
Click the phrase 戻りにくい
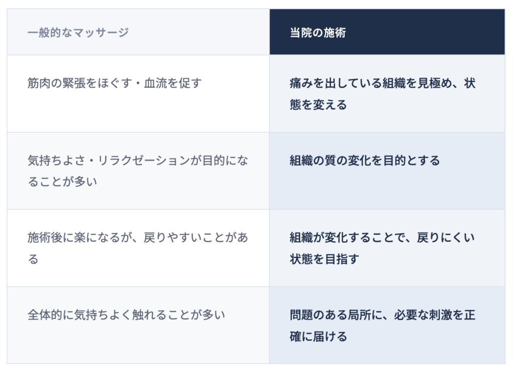pos(446,238)
